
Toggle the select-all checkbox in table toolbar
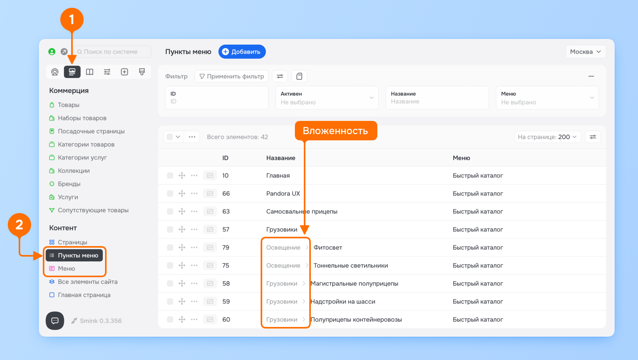point(170,137)
